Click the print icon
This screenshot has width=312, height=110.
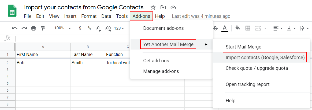pos(34,28)
